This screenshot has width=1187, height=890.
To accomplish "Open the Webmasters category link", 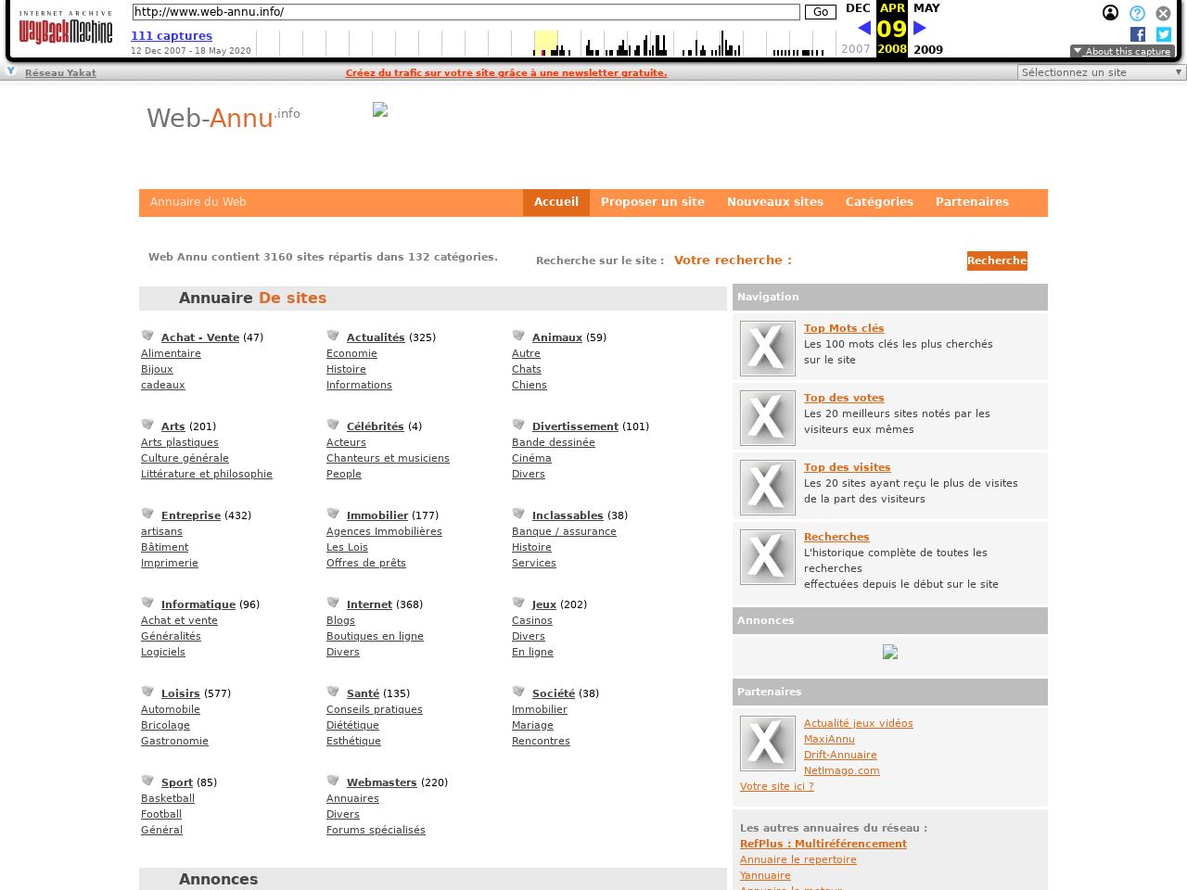I will [381, 782].
